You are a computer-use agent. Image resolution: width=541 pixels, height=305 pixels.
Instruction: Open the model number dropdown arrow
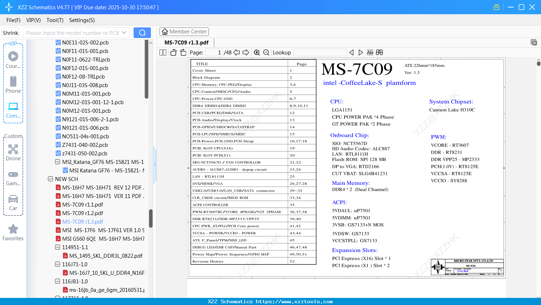(x=124, y=33)
